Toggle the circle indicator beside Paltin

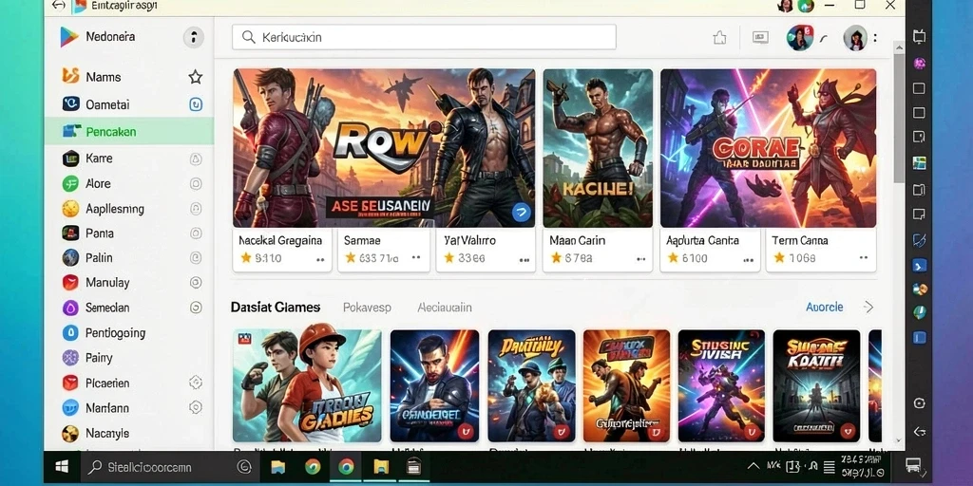196,257
